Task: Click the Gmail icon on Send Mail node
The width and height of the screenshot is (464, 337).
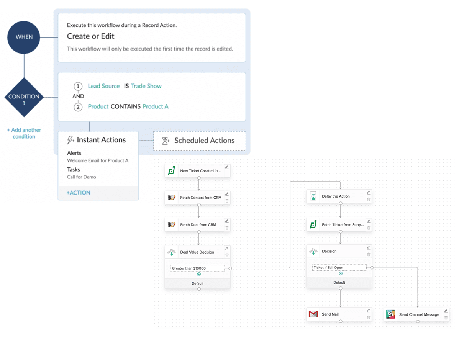Action: [313, 314]
